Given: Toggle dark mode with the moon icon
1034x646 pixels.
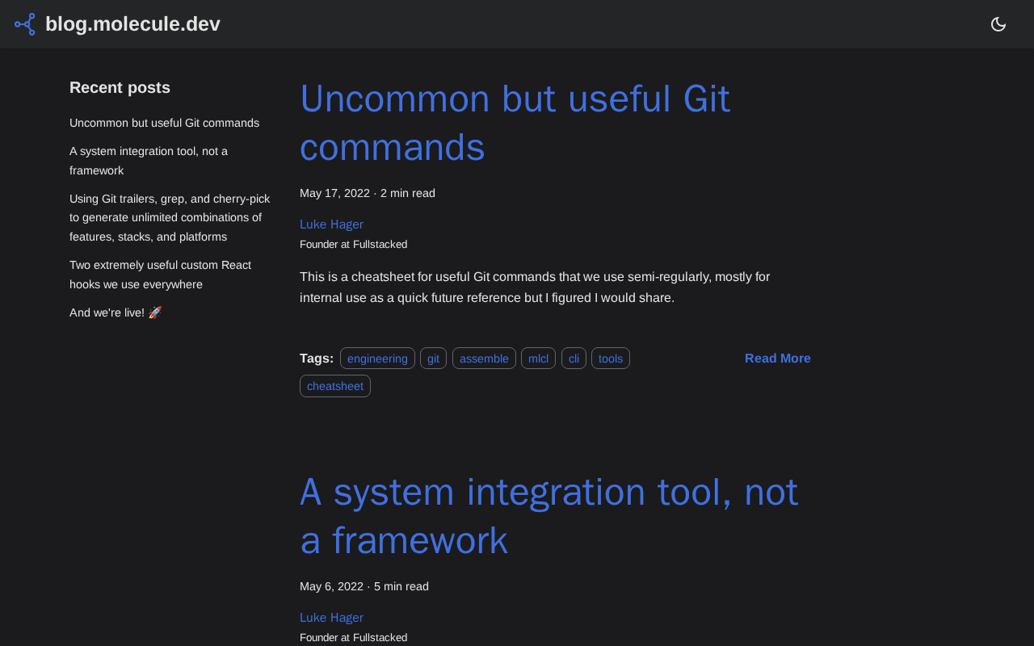Looking at the screenshot, I should pos(998,24).
